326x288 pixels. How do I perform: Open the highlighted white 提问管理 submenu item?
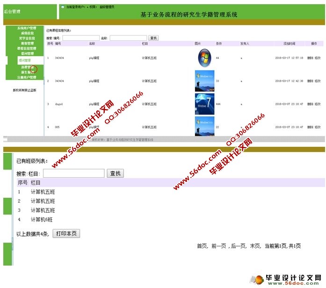(x=25, y=60)
